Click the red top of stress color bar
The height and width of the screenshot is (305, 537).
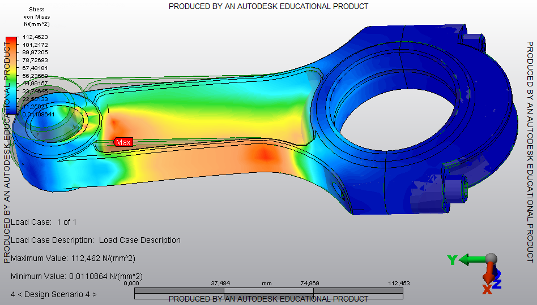(11, 41)
